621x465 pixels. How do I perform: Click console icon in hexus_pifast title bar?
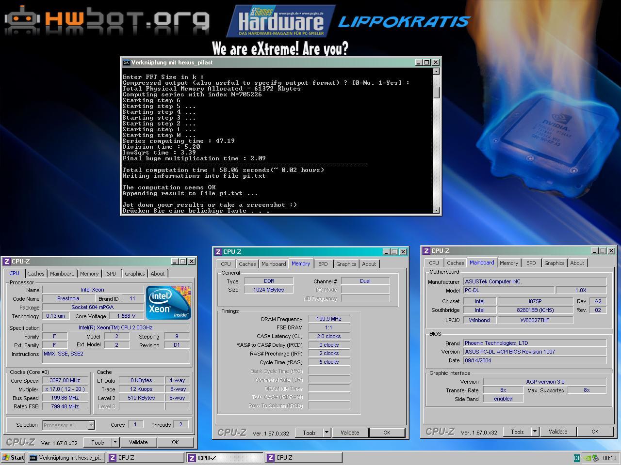click(x=126, y=62)
